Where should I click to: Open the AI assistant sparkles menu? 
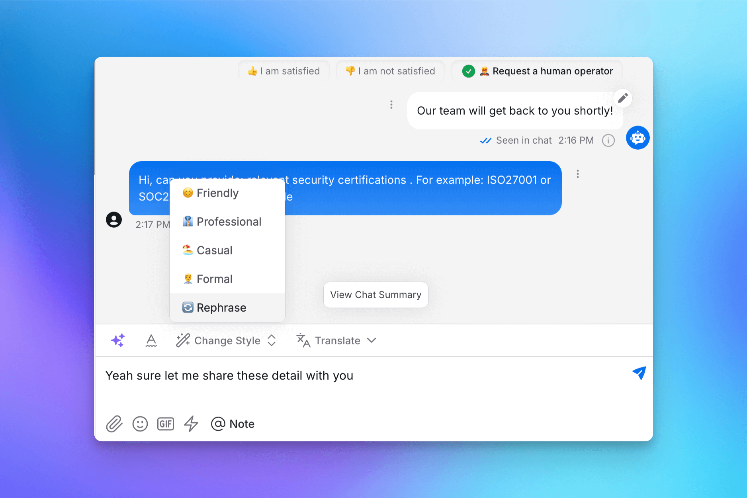pyautogui.click(x=117, y=340)
